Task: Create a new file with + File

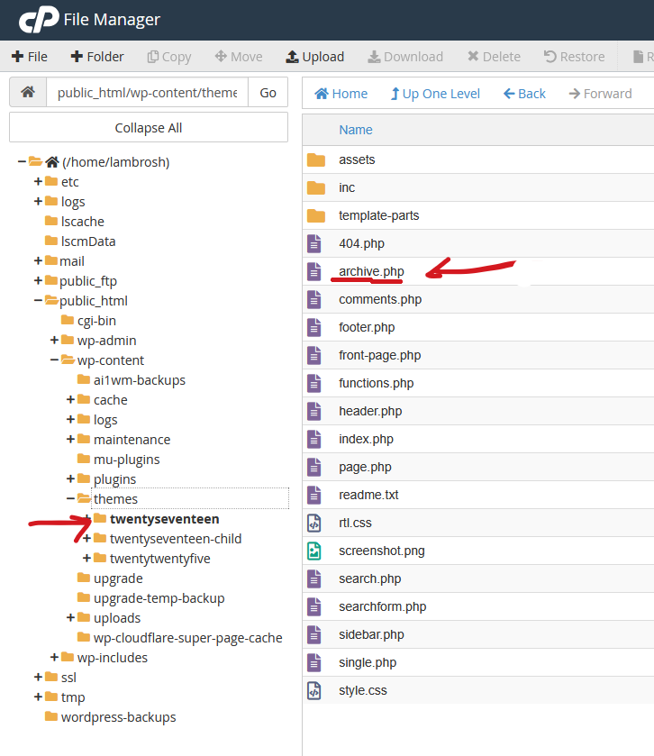Action: (x=30, y=56)
